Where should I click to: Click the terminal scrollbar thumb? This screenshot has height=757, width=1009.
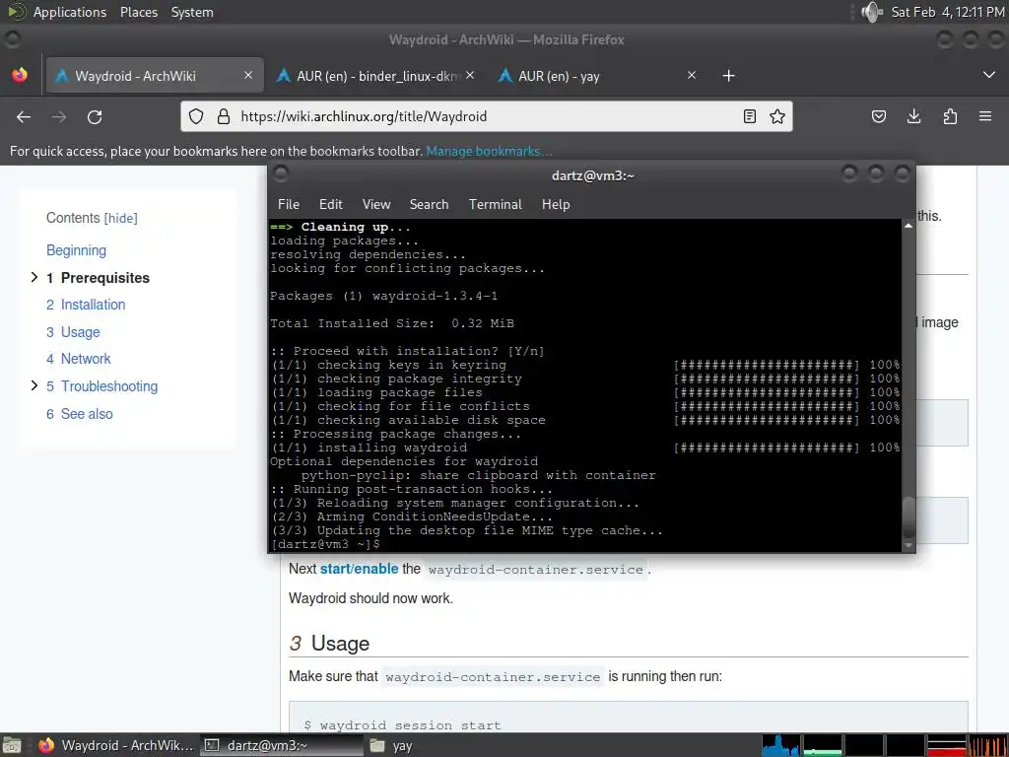(908, 517)
